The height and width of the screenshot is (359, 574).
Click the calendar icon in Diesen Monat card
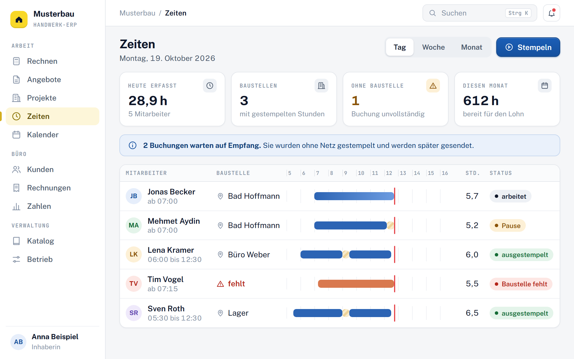(545, 86)
